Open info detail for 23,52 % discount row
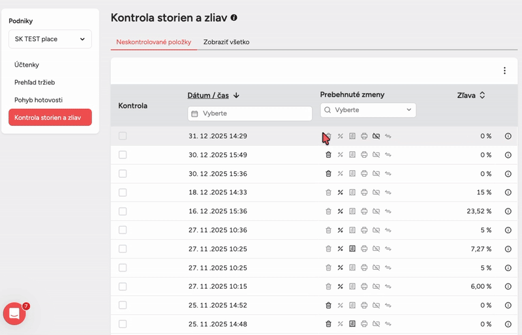This screenshot has height=335, width=522. click(x=508, y=212)
